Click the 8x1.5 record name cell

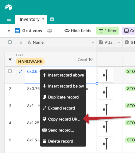[x=33, y=140]
